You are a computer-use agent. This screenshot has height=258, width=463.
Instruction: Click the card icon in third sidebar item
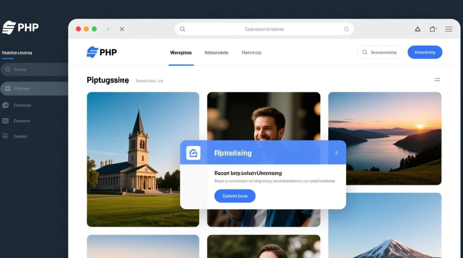click(6, 121)
